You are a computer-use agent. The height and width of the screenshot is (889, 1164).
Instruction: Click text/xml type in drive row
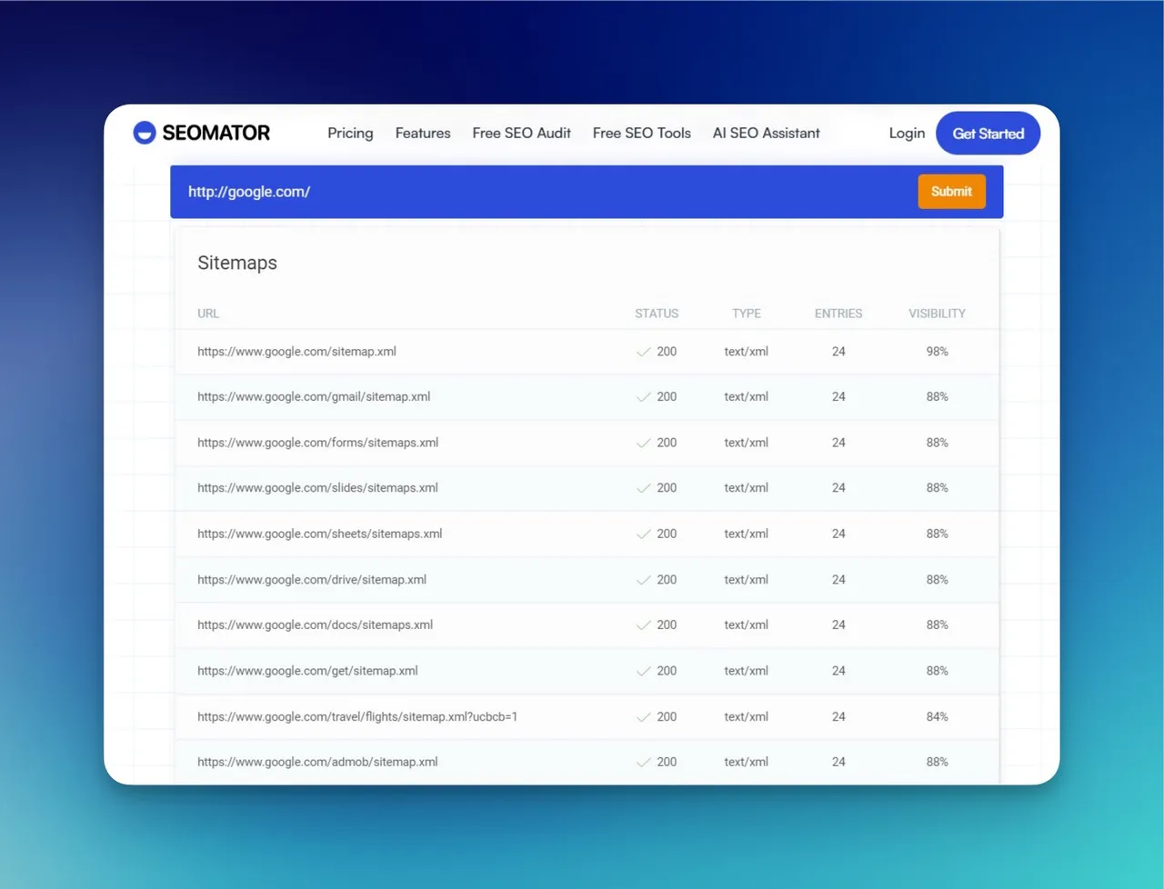point(747,579)
